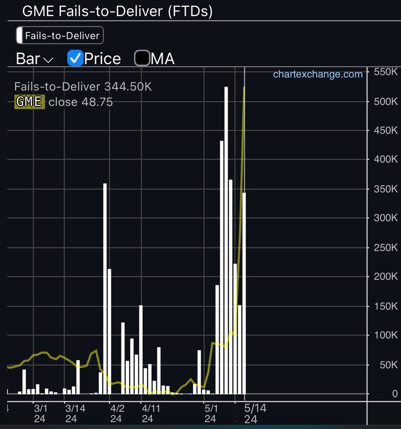
Task: Click the 4/2 24 date label
Action: (117, 413)
